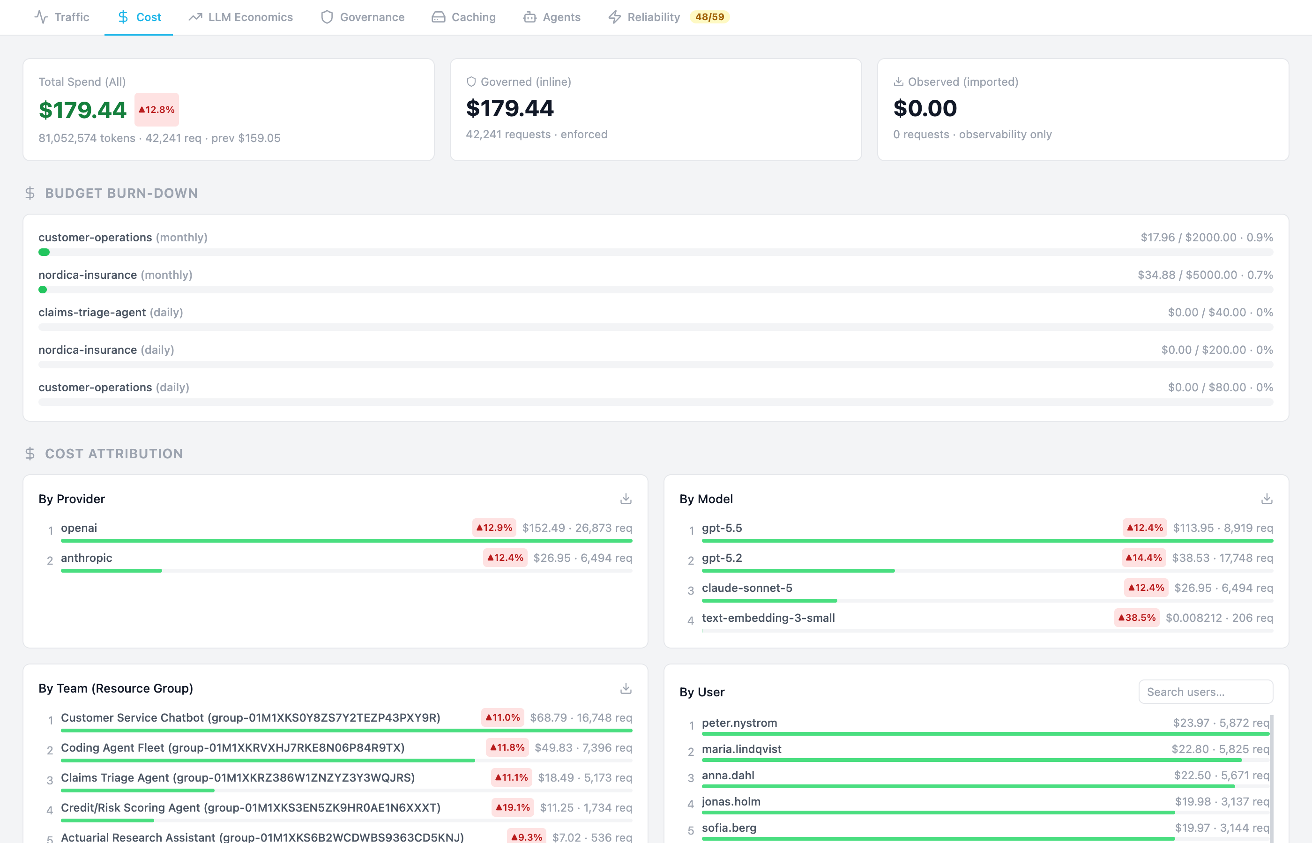Select user peter.nystrom
Viewport: 1312px width, 843px height.
(974, 725)
